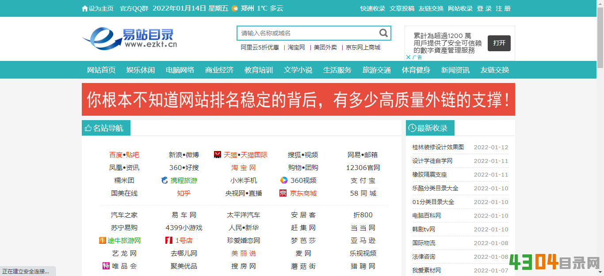Open 电脑百科网 entry
Viewport: 604px width, 276px height.
[427, 216]
